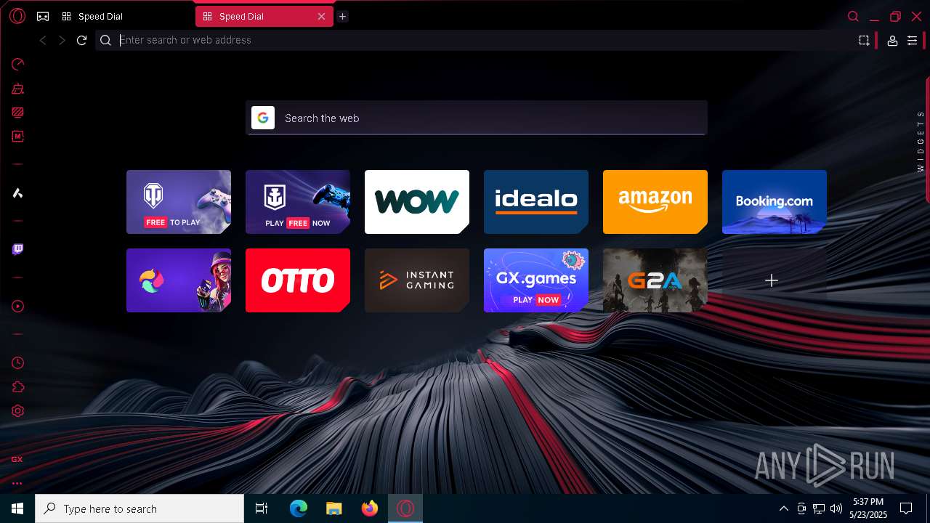Open the M monitor icon in sidebar
The image size is (930, 523).
[x=17, y=136]
